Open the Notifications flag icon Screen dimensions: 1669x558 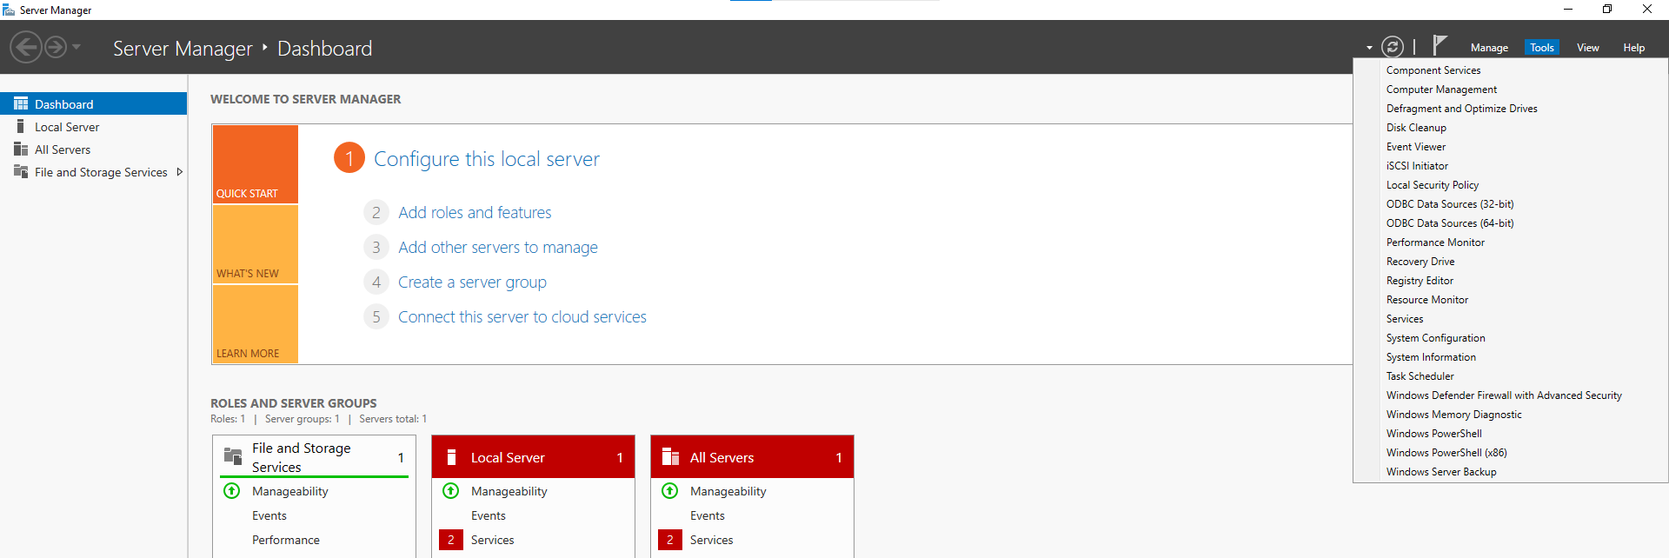1440,45
